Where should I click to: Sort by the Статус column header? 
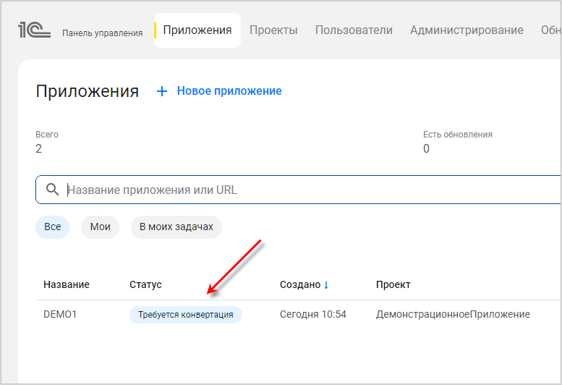(145, 284)
